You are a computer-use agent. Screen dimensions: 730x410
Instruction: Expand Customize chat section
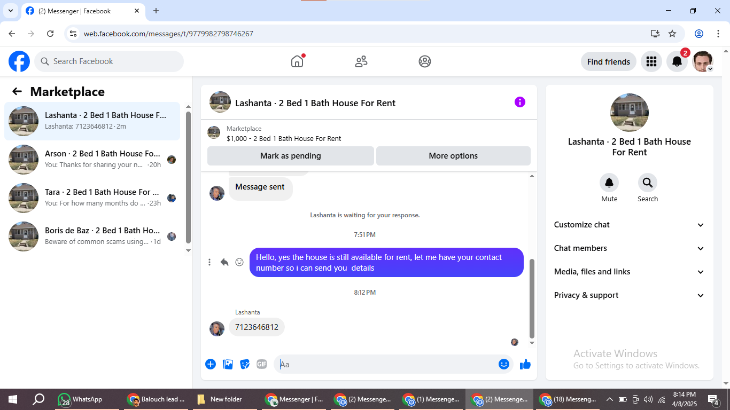point(630,225)
